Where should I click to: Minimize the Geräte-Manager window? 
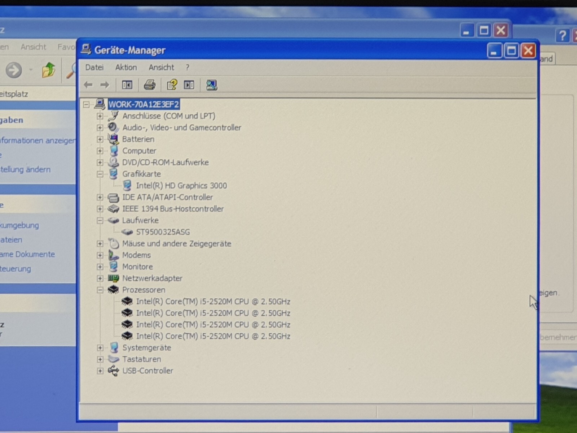click(x=494, y=51)
